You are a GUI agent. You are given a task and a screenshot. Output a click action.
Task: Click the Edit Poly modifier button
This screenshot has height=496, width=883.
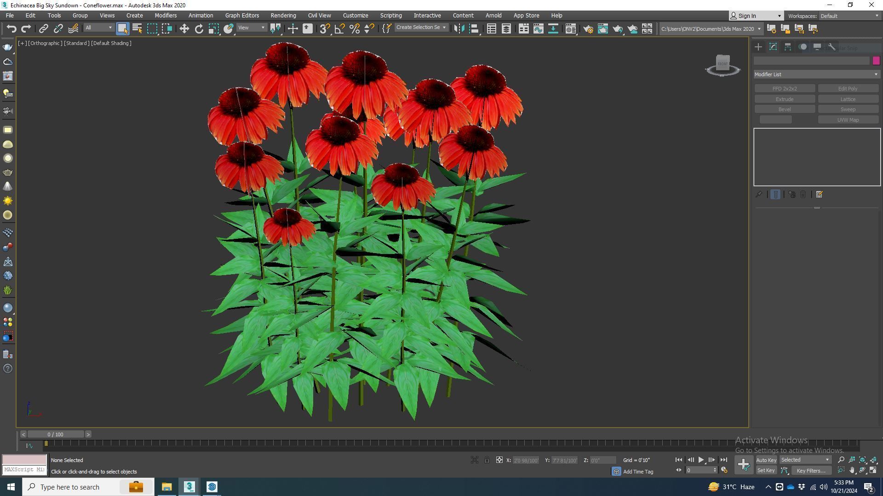click(848, 89)
